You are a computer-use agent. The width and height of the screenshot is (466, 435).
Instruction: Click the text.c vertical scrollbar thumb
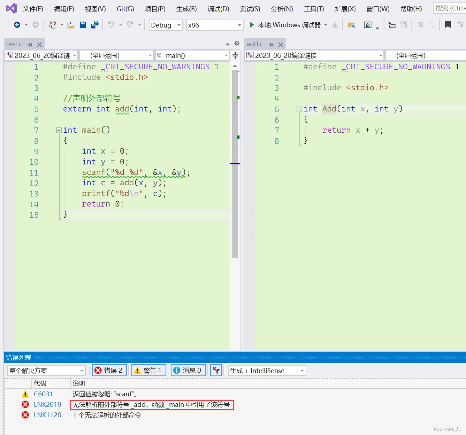pyautogui.click(x=235, y=164)
